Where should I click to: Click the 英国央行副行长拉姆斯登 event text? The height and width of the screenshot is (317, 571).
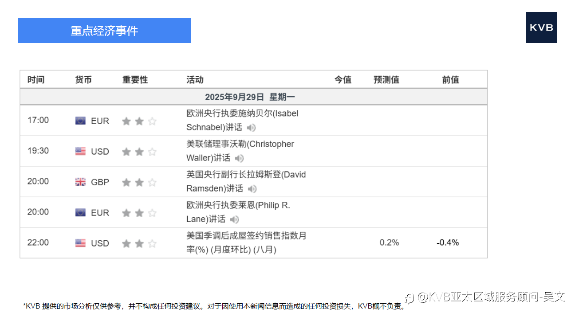(x=246, y=181)
